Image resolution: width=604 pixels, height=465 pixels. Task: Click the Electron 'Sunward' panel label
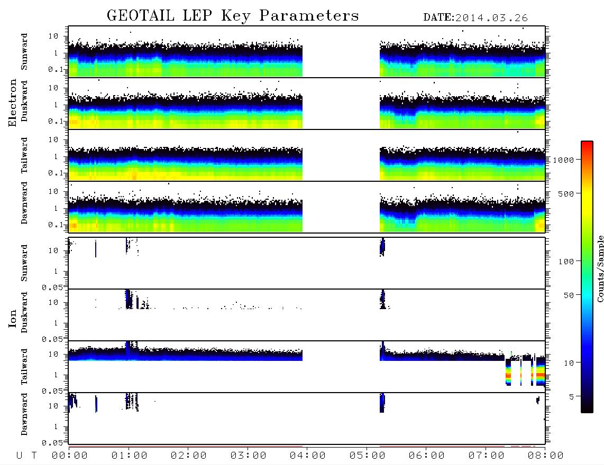tap(24, 52)
